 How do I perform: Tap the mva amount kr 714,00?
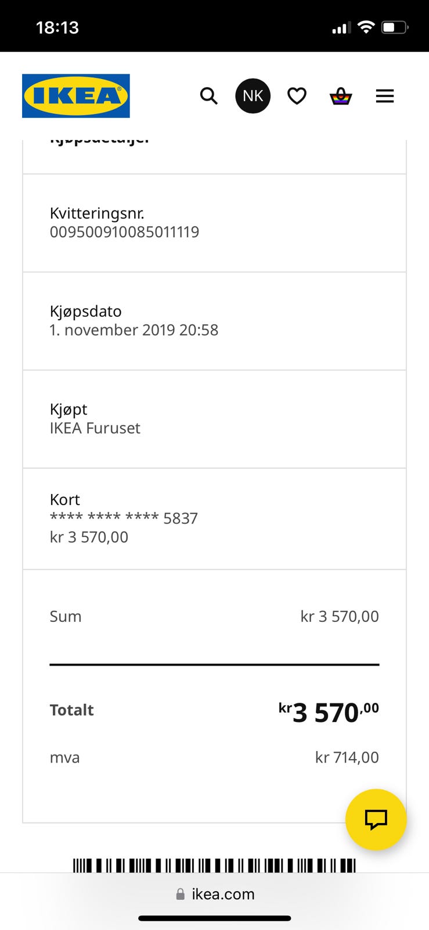[x=347, y=757]
